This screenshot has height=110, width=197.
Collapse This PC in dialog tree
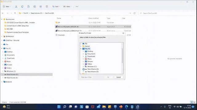pos(81,49)
